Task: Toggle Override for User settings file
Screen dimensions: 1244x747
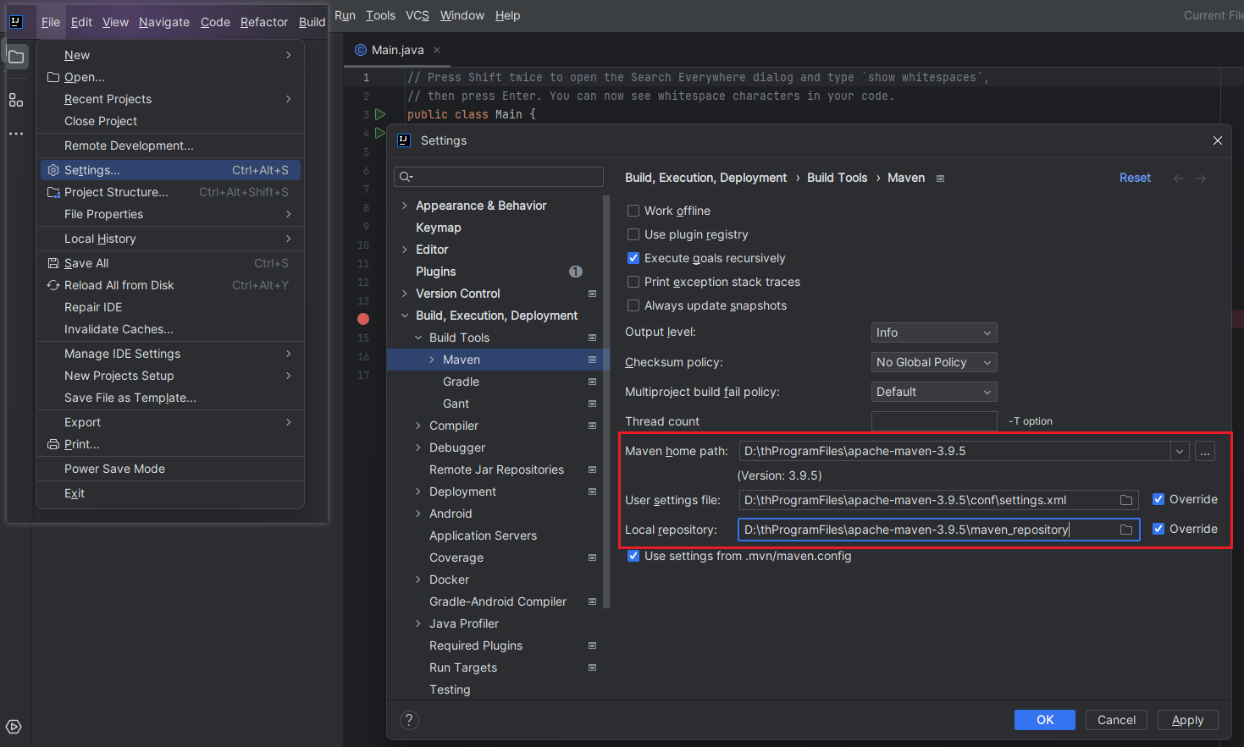Action: [x=1158, y=499]
